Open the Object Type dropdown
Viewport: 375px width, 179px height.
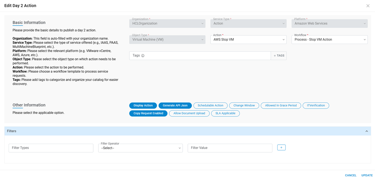pyautogui.click(x=168, y=40)
